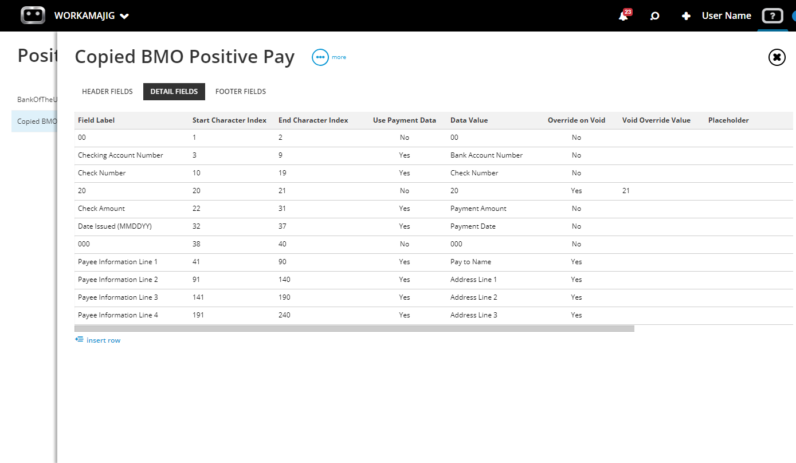
Task: Select the BankOfTheU item in the sidebar
Action: [x=37, y=99]
